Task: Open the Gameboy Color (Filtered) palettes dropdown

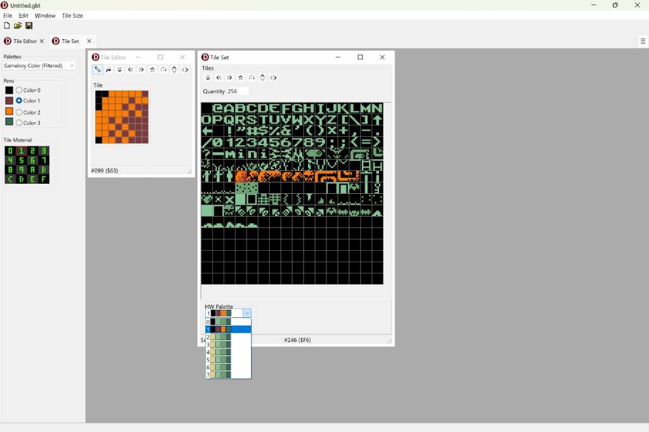Action: pyautogui.click(x=39, y=65)
